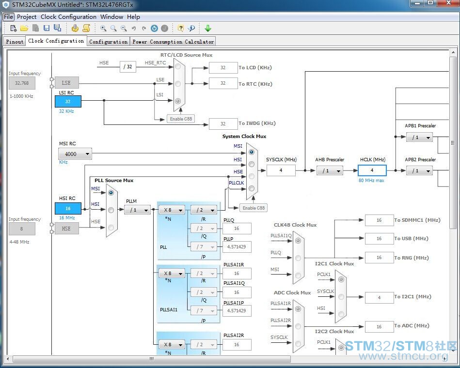Viewport: 460px width, 368px height.
Task: Select HSI in PLL Source Mux
Action: [111, 210]
